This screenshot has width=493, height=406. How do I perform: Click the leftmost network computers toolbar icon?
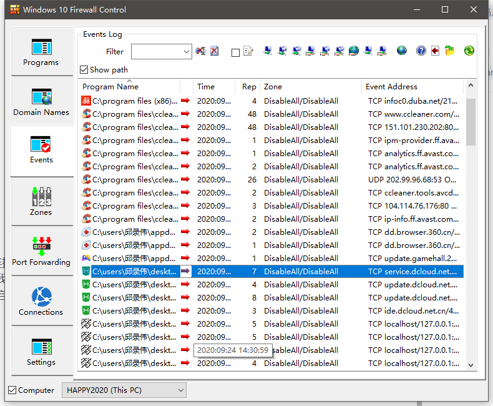pos(268,51)
